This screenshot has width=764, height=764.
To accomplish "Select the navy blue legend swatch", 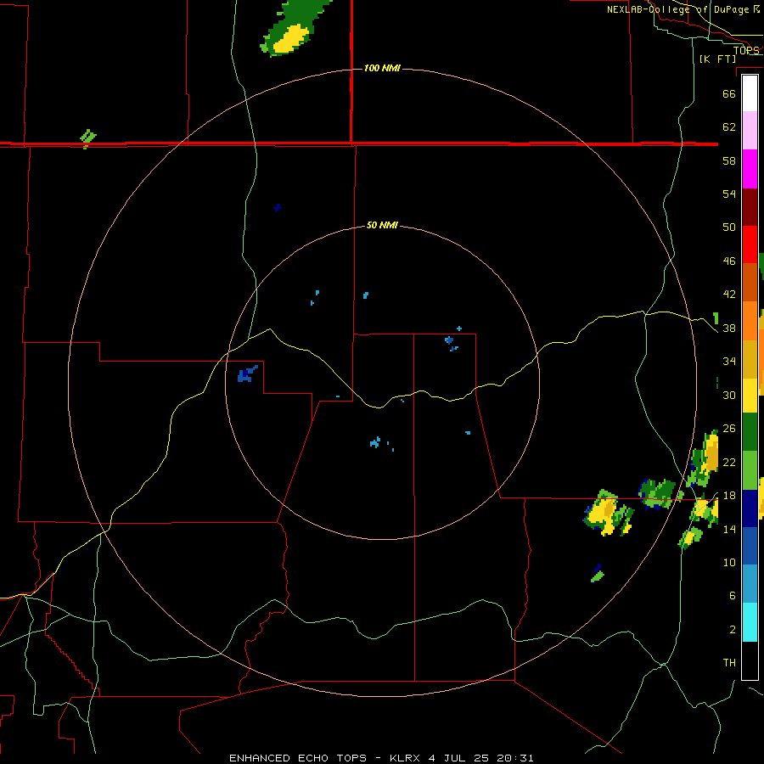I will pos(750,508).
